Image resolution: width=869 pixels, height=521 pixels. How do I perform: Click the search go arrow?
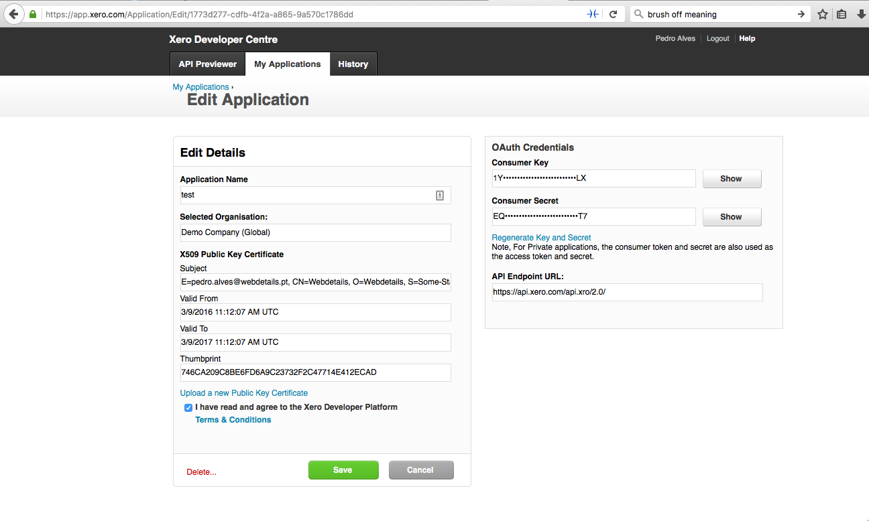point(801,14)
